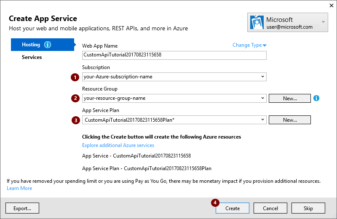Click App Service Plan - CustomApiTutorial20170823115658Plan text

click(147, 168)
